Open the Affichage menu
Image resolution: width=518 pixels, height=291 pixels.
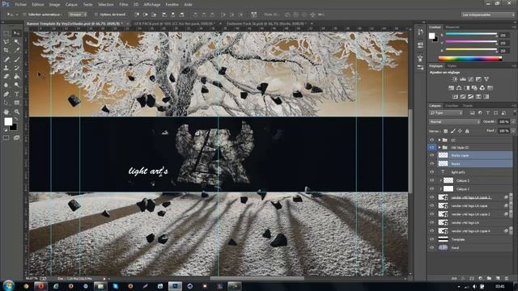(x=152, y=4)
